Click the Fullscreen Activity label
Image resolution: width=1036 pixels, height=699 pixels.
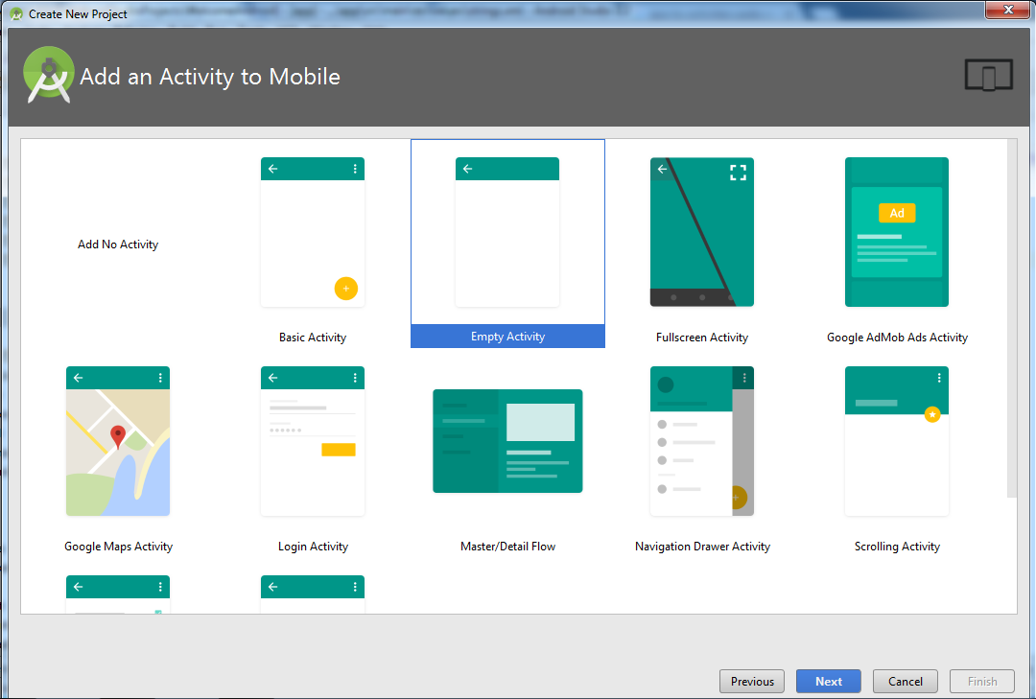[701, 337]
